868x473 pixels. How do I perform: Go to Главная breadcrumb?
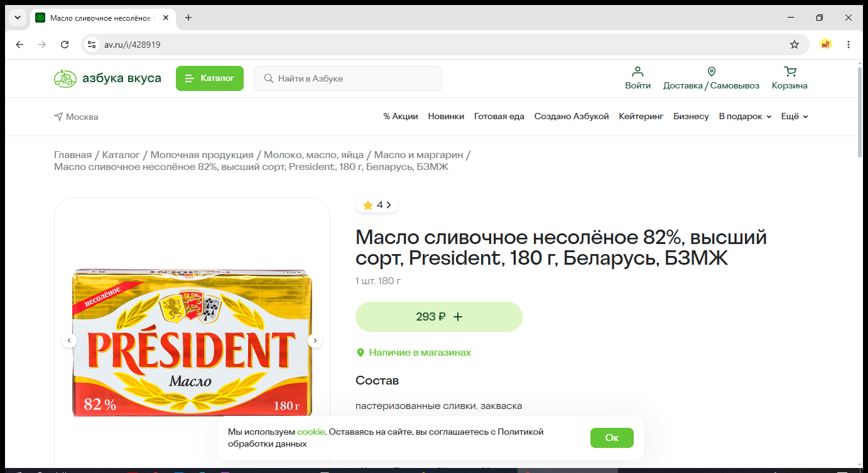(x=73, y=154)
